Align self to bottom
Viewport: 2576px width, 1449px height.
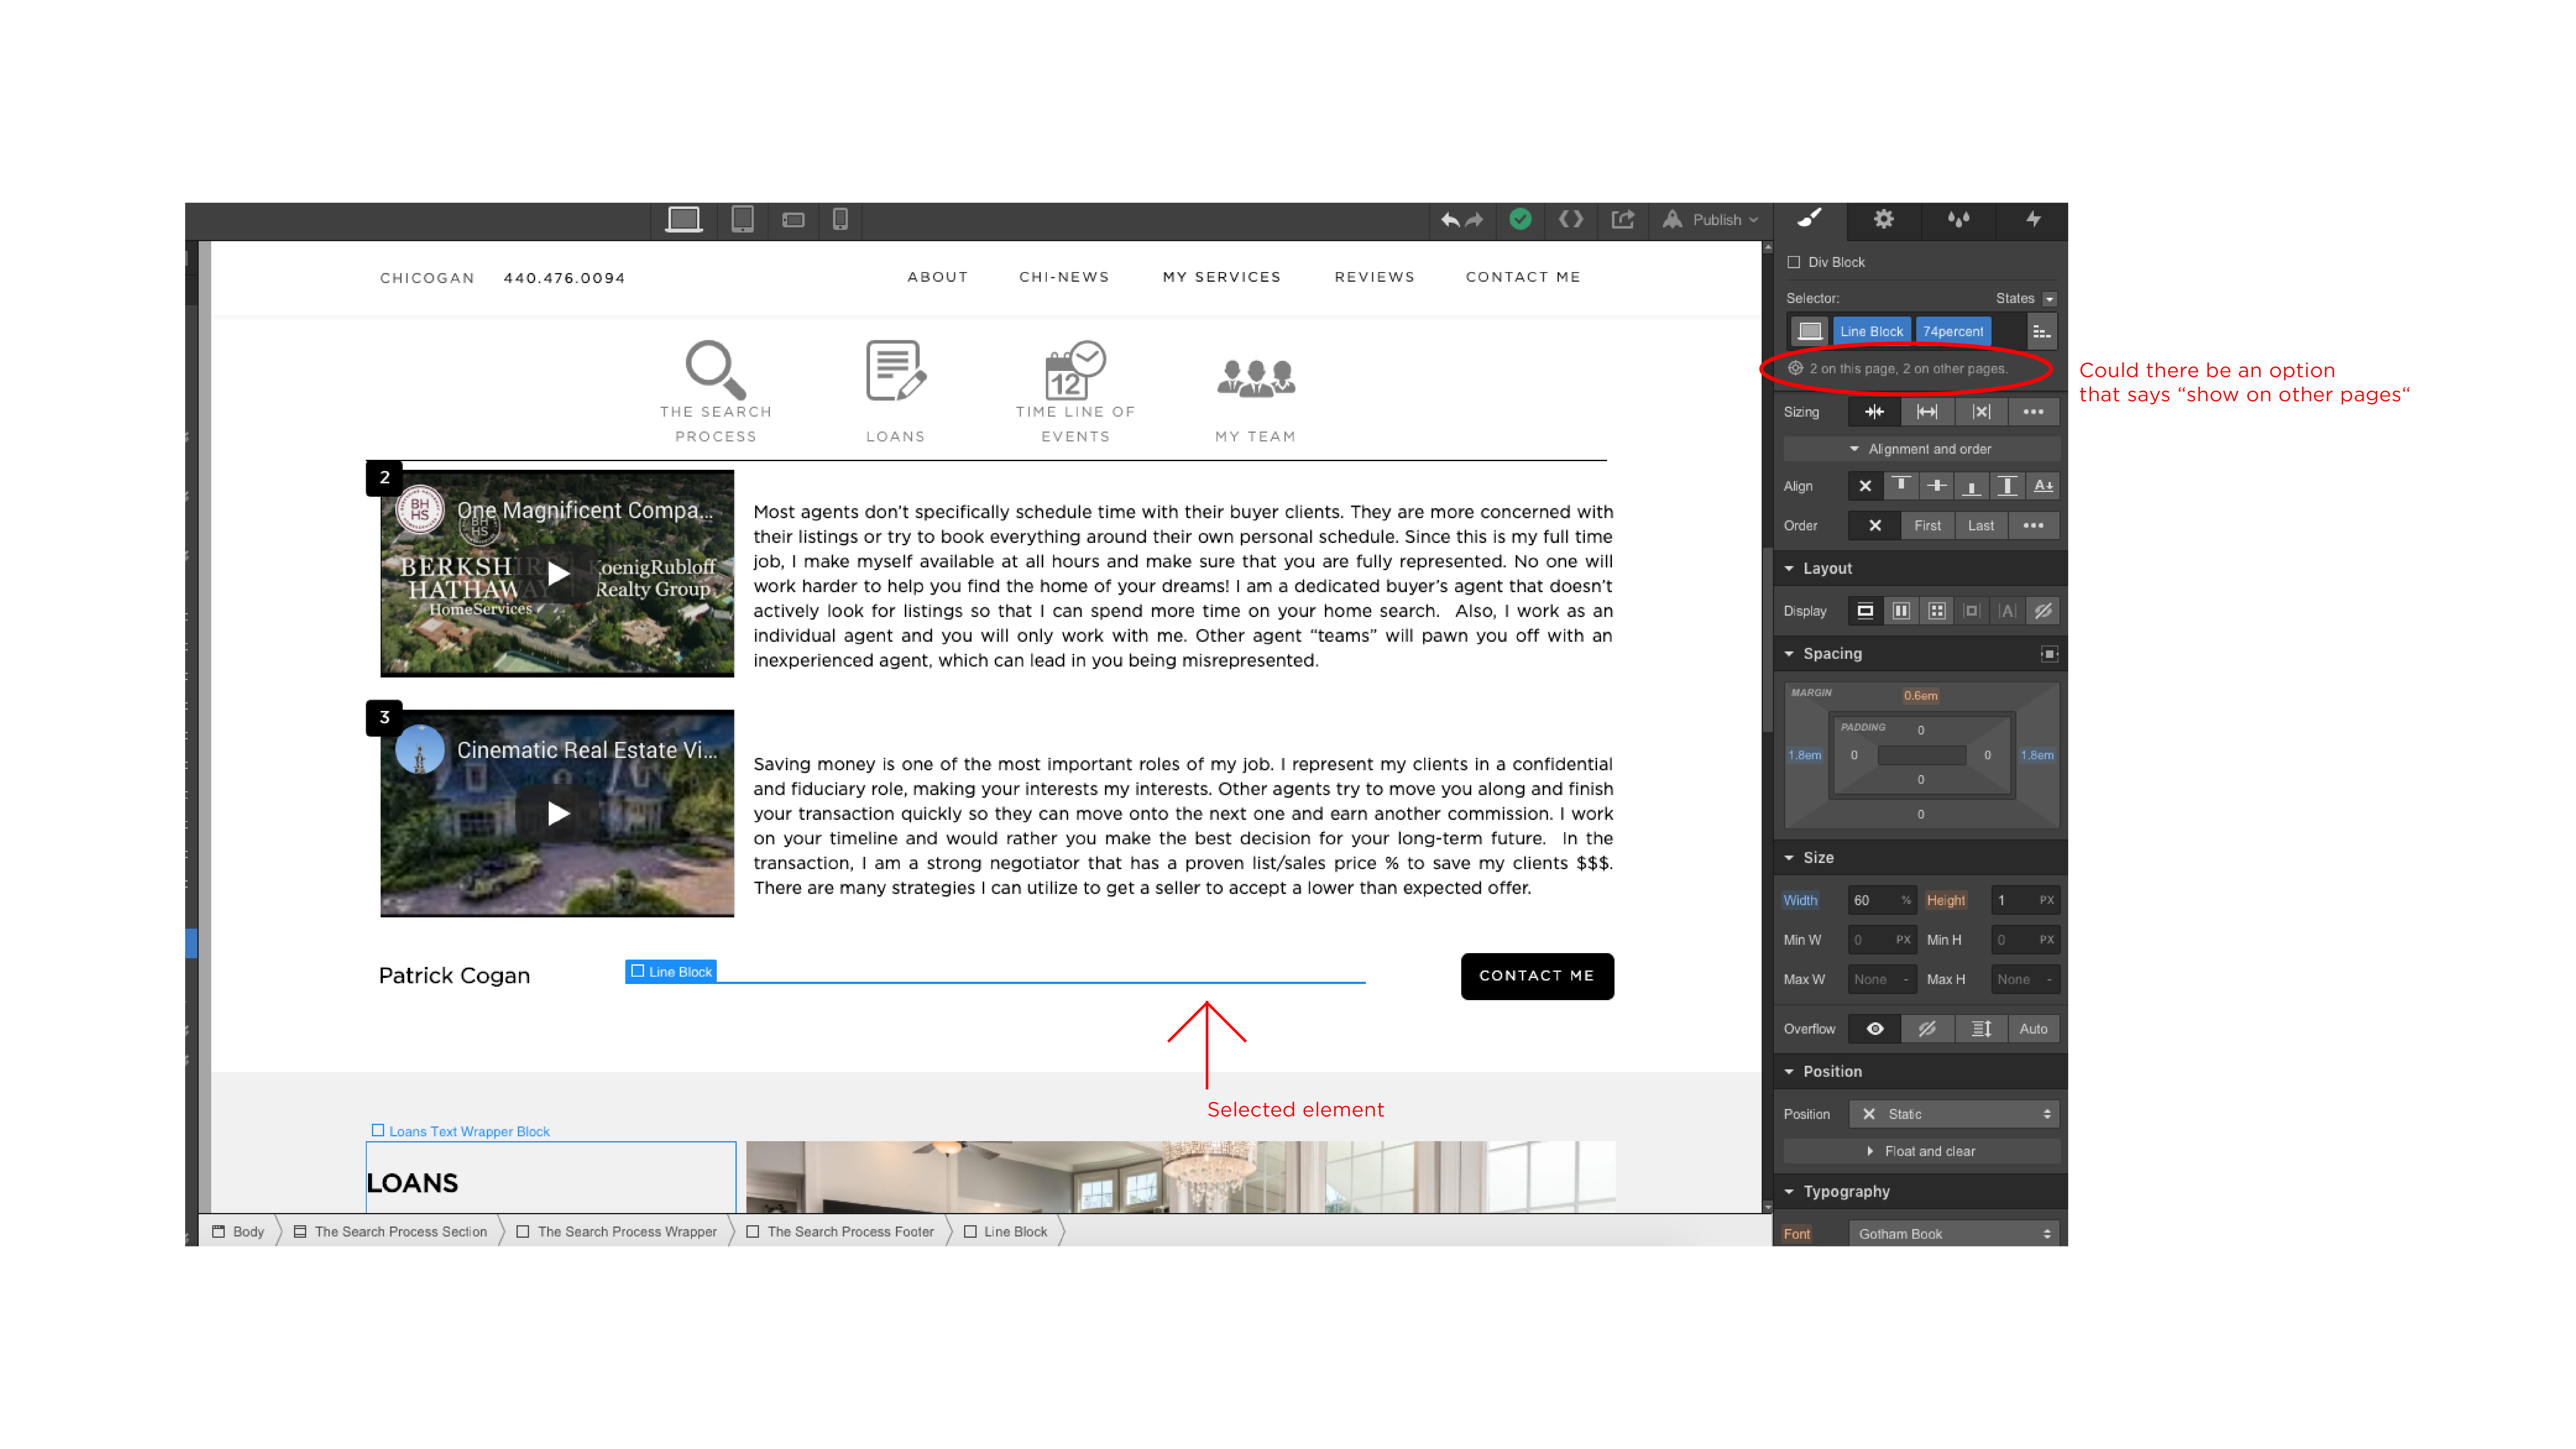click(1972, 486)
